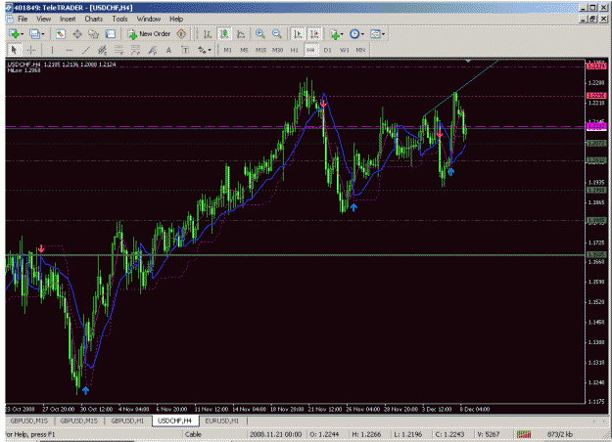Viewport: 612px width, 442px height.
Task: Open the Terminal panel icon
Action: point(111,34)
